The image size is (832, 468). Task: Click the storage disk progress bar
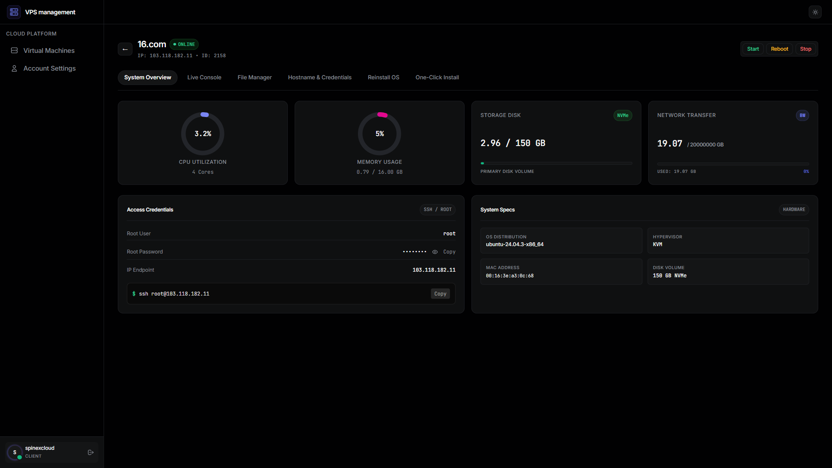coord(556,163)
